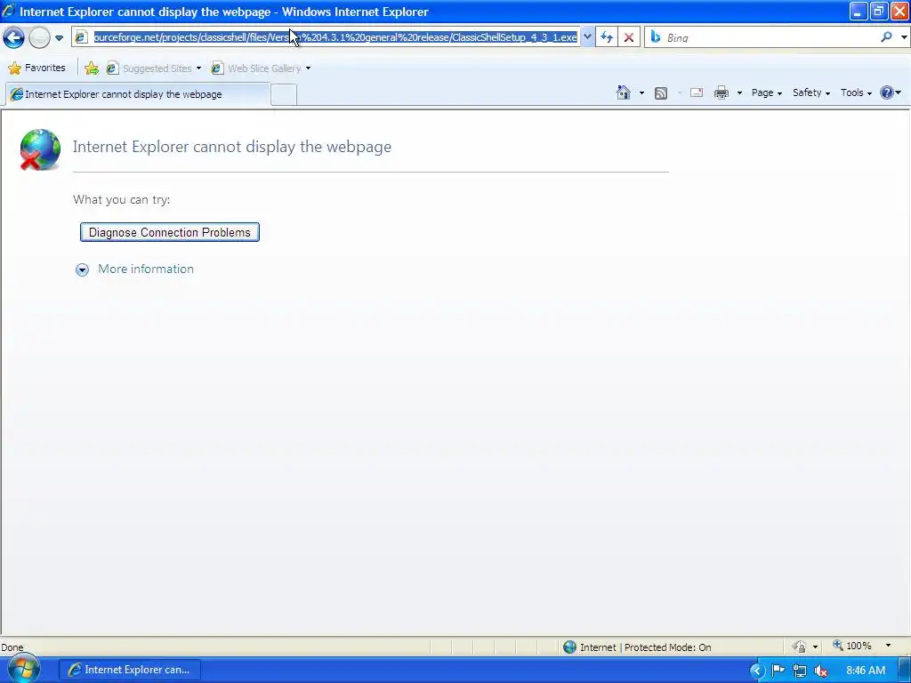Click the greyed-out Forward arrow button
Screen dimensions: 911x683
[39, 37]
